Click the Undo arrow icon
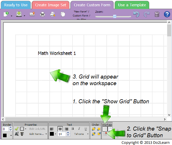This screenshot has width=172, height=145. pyautogui.click(x=137, y=14)
